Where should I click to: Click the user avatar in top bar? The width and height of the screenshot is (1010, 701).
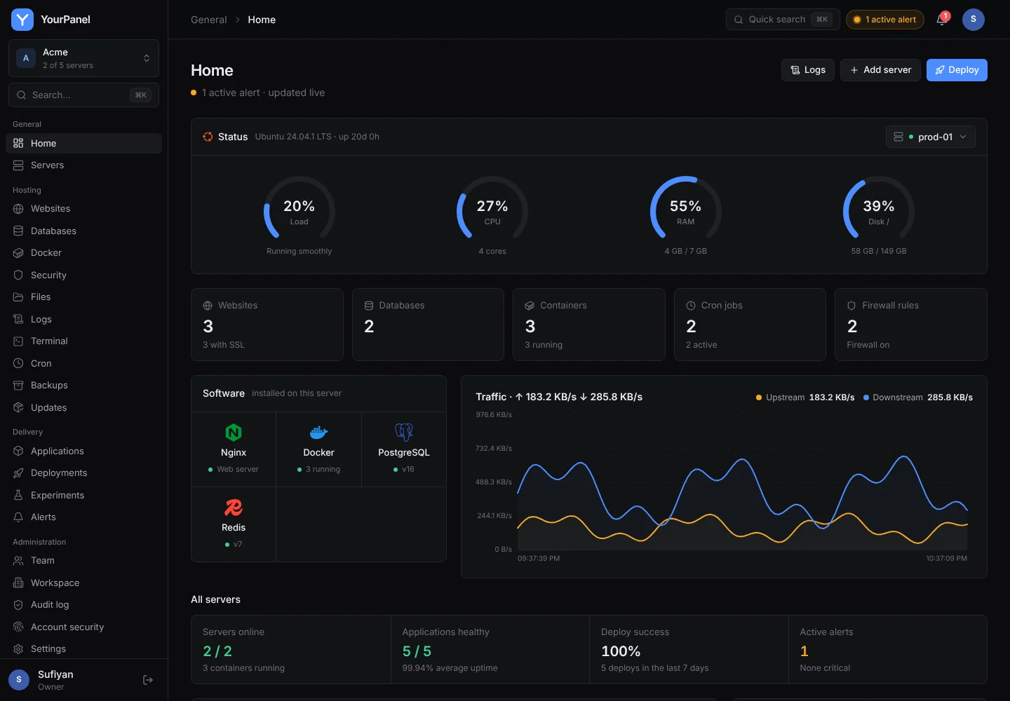point(973,20)
